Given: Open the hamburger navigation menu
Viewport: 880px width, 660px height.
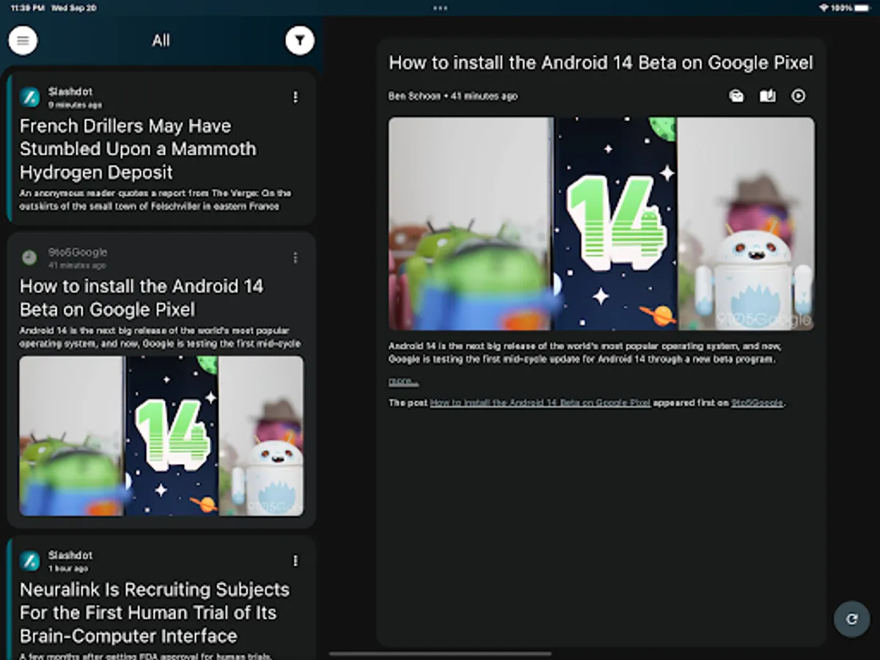Looking at the screenshot, I should pyautogui.click(x=23, y=40).
